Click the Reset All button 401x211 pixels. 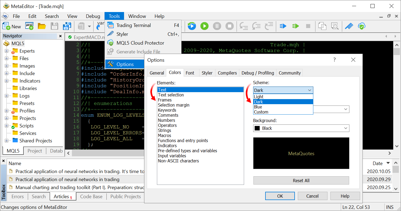301,181
